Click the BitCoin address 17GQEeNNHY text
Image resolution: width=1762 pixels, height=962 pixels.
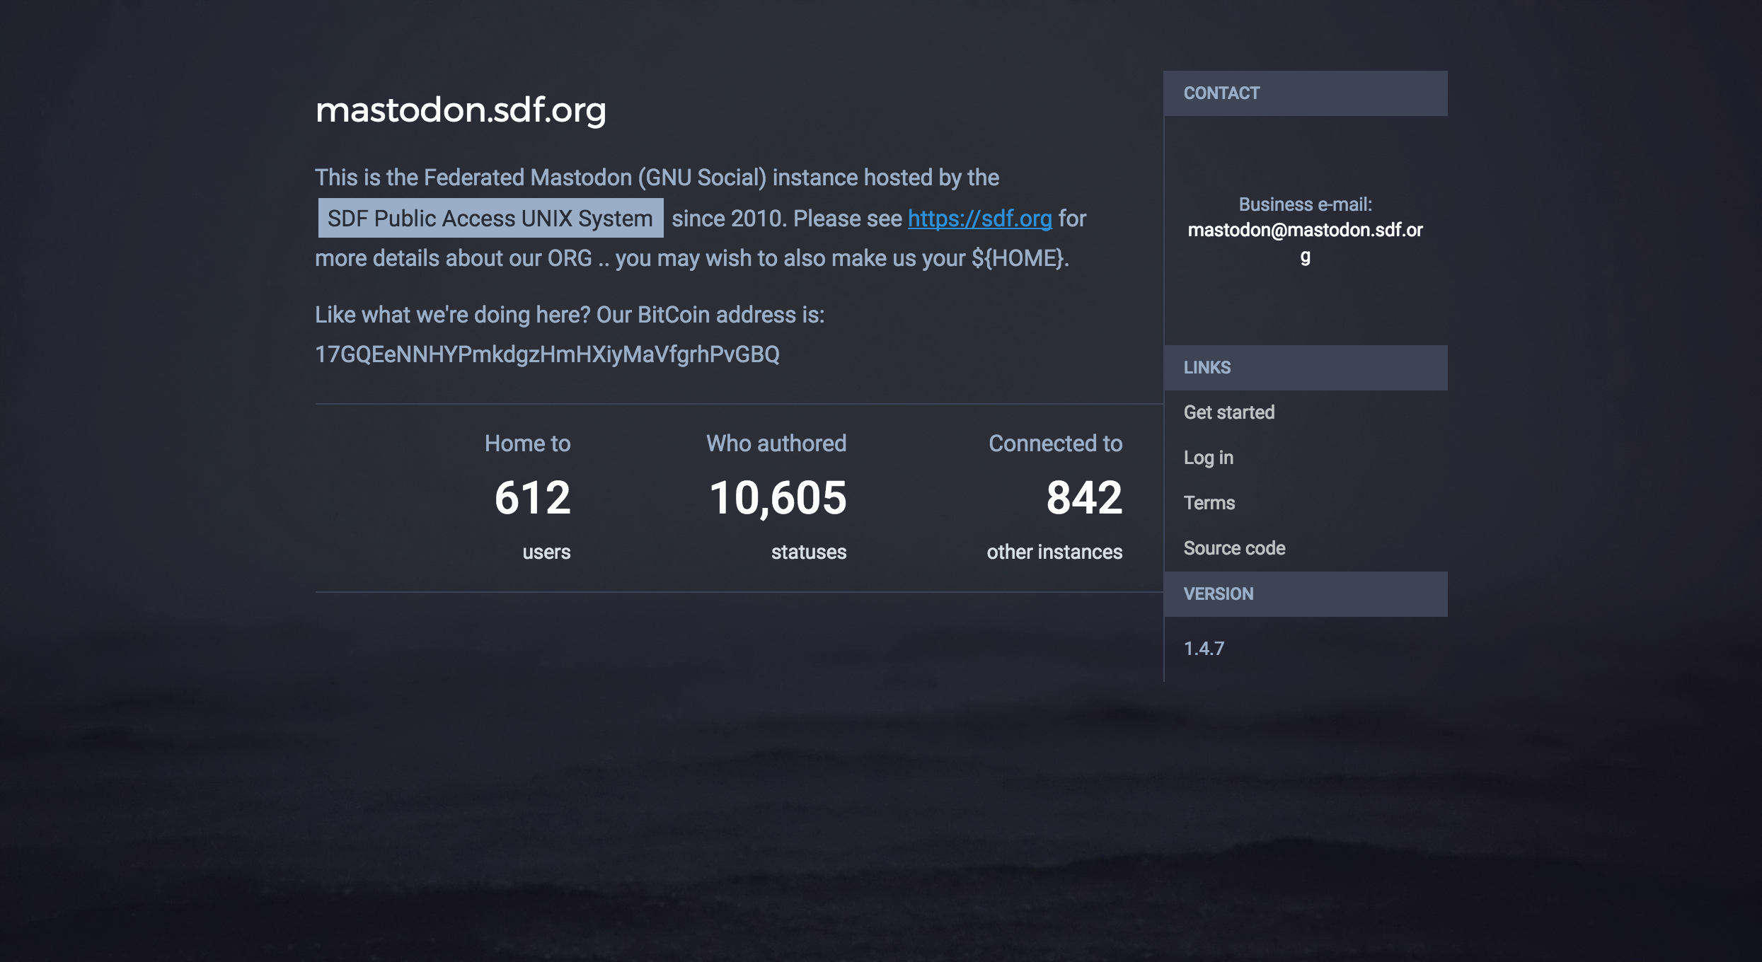pyautogui.click(x=547, y=354)
